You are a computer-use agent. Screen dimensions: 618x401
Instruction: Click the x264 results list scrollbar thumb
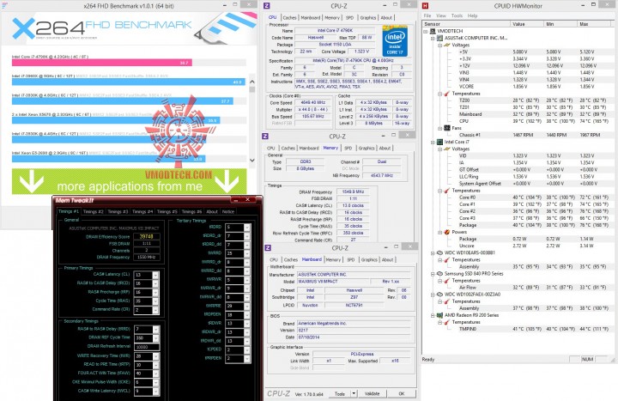(252, 89)
